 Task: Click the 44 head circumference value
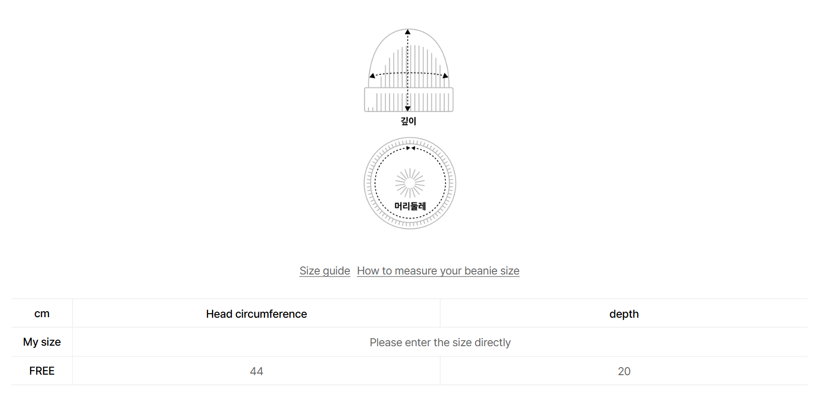coord(256,371)
